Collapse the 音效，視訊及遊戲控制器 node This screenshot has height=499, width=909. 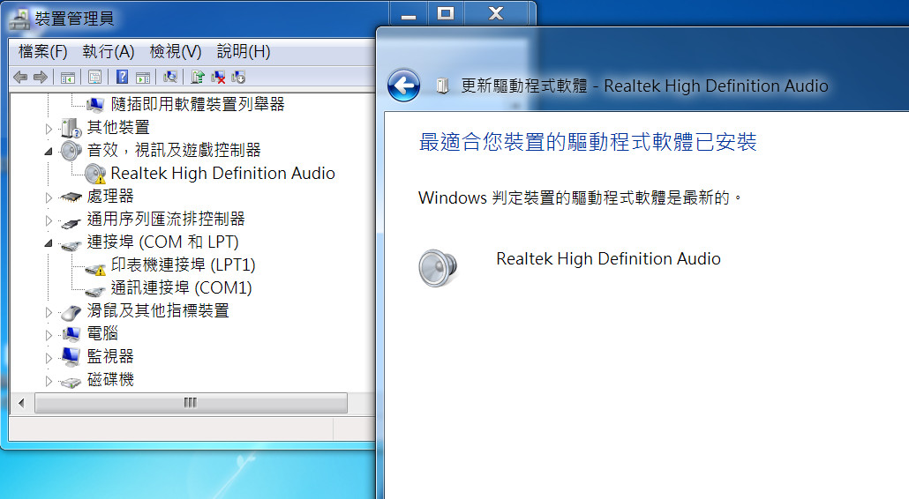pyautogui.click(x=49, y=151)
